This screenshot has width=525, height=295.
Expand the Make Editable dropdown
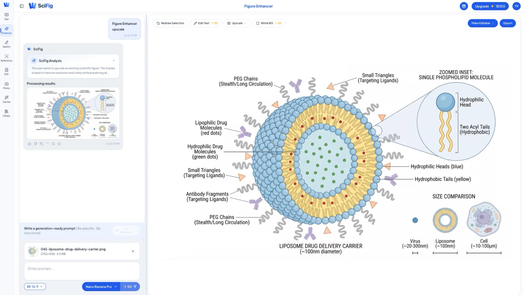482,23
